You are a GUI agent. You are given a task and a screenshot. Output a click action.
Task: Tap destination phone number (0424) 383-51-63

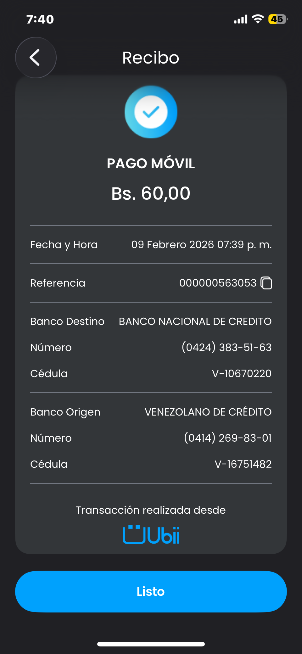click(x=226, y=347)
